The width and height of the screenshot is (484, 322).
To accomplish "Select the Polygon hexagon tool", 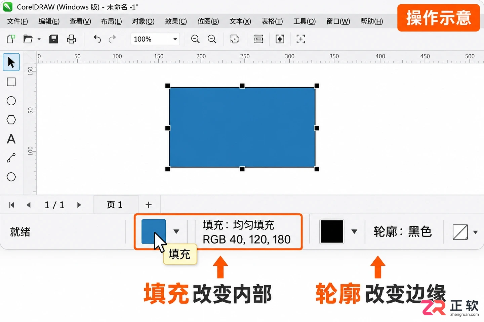I will (11, 120).
